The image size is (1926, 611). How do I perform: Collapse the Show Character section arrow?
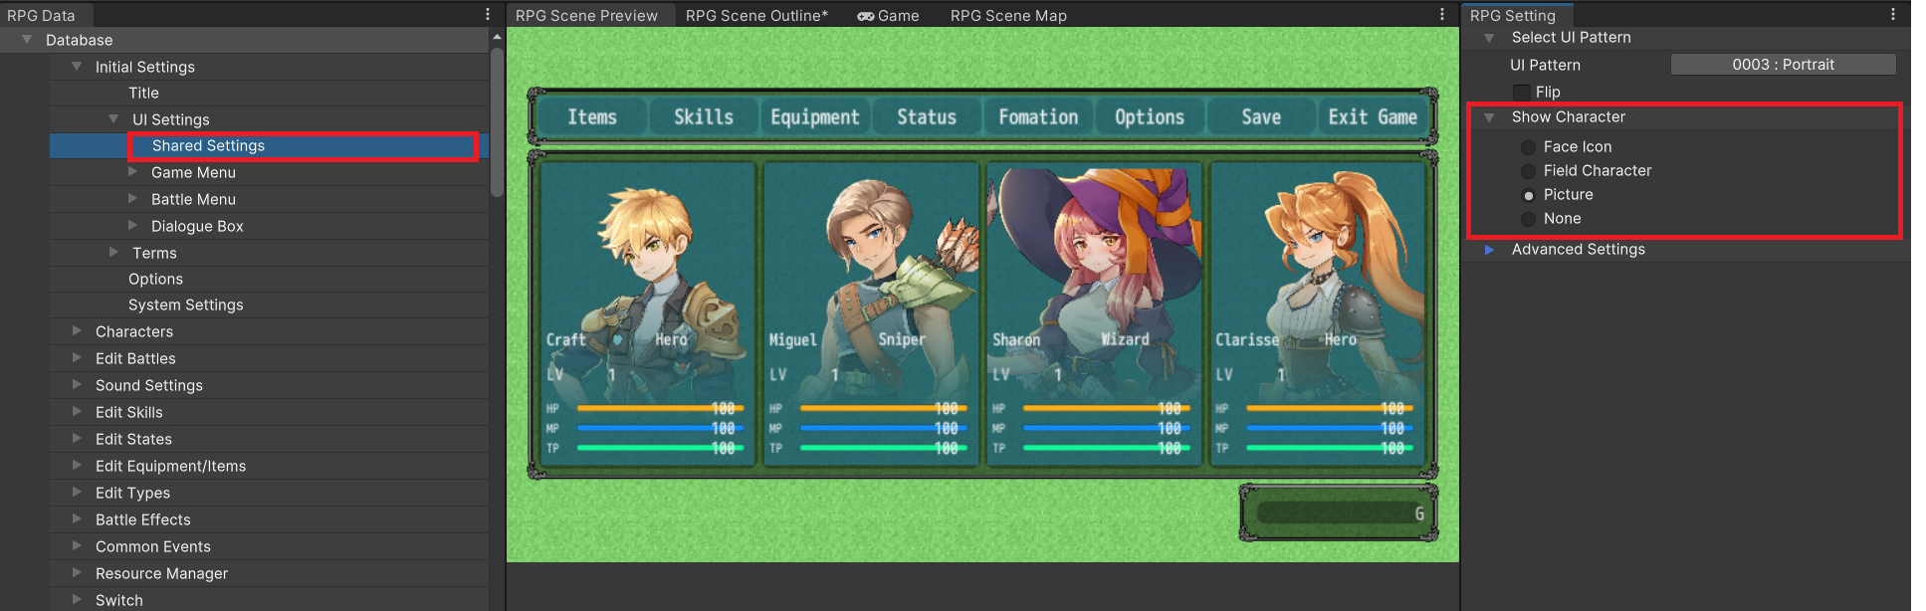(1489, 117)
